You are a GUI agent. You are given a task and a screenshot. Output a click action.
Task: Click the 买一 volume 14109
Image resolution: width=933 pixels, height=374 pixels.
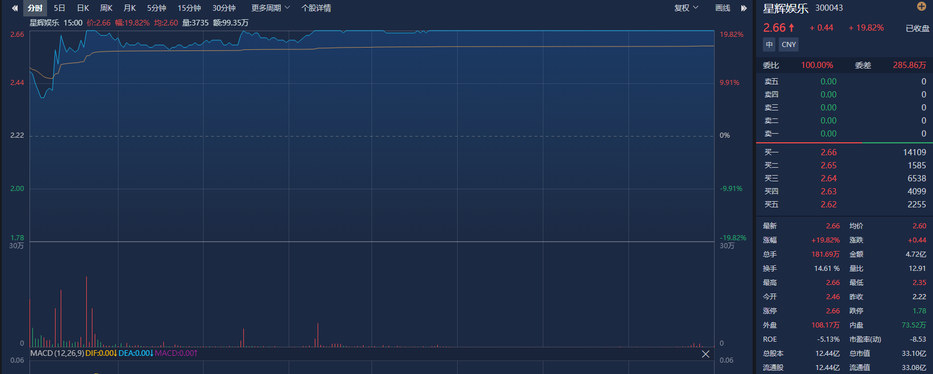[x=914, y=152]
